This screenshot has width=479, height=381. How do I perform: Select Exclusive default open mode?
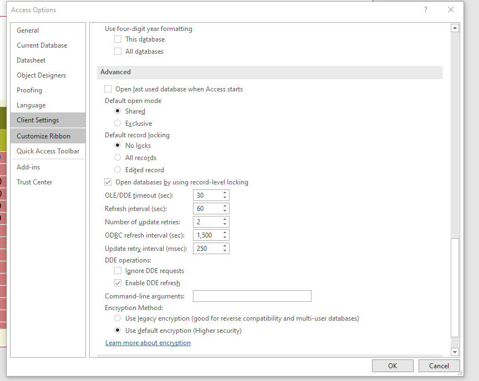tap(118, 123)
